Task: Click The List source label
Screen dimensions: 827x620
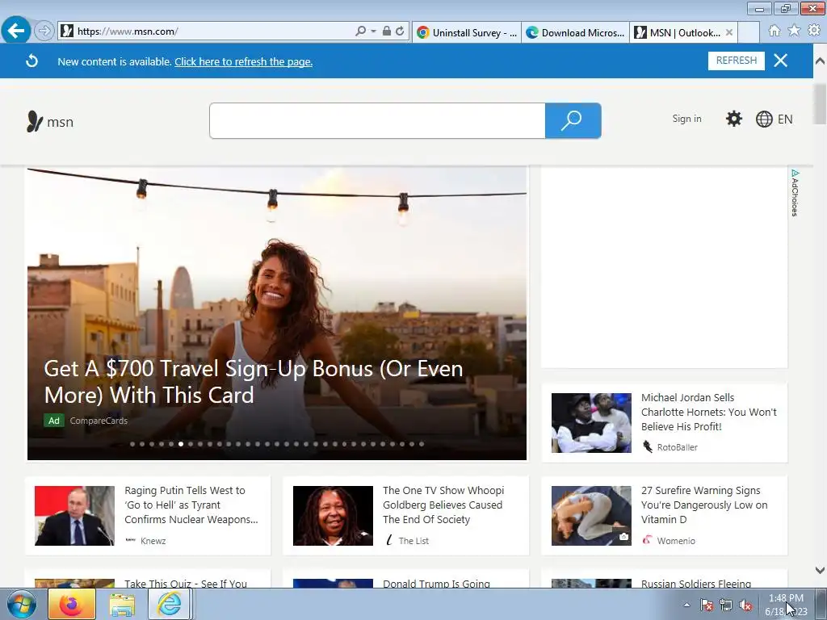Action: pyautogui.click(x=413, y=540)
